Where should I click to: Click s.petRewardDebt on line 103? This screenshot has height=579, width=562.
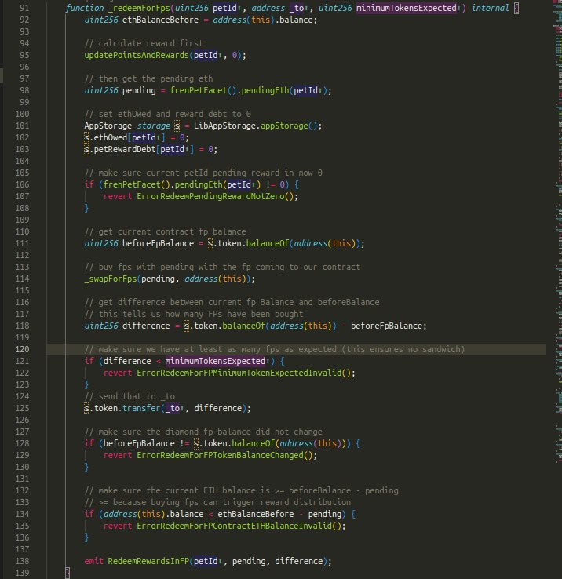[120, 149]
